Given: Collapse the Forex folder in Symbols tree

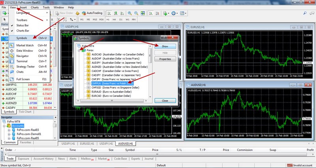Looking at the screenshot, I should (x=80, y=50).
